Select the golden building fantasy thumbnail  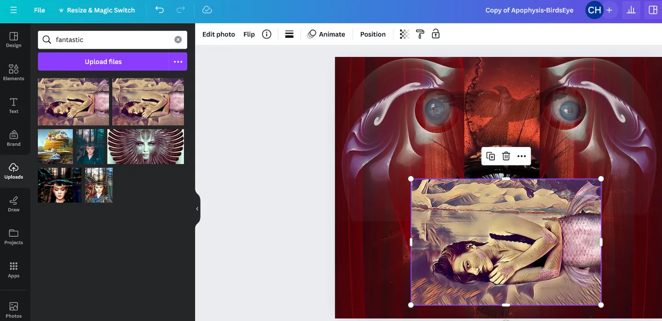[55, 147]
